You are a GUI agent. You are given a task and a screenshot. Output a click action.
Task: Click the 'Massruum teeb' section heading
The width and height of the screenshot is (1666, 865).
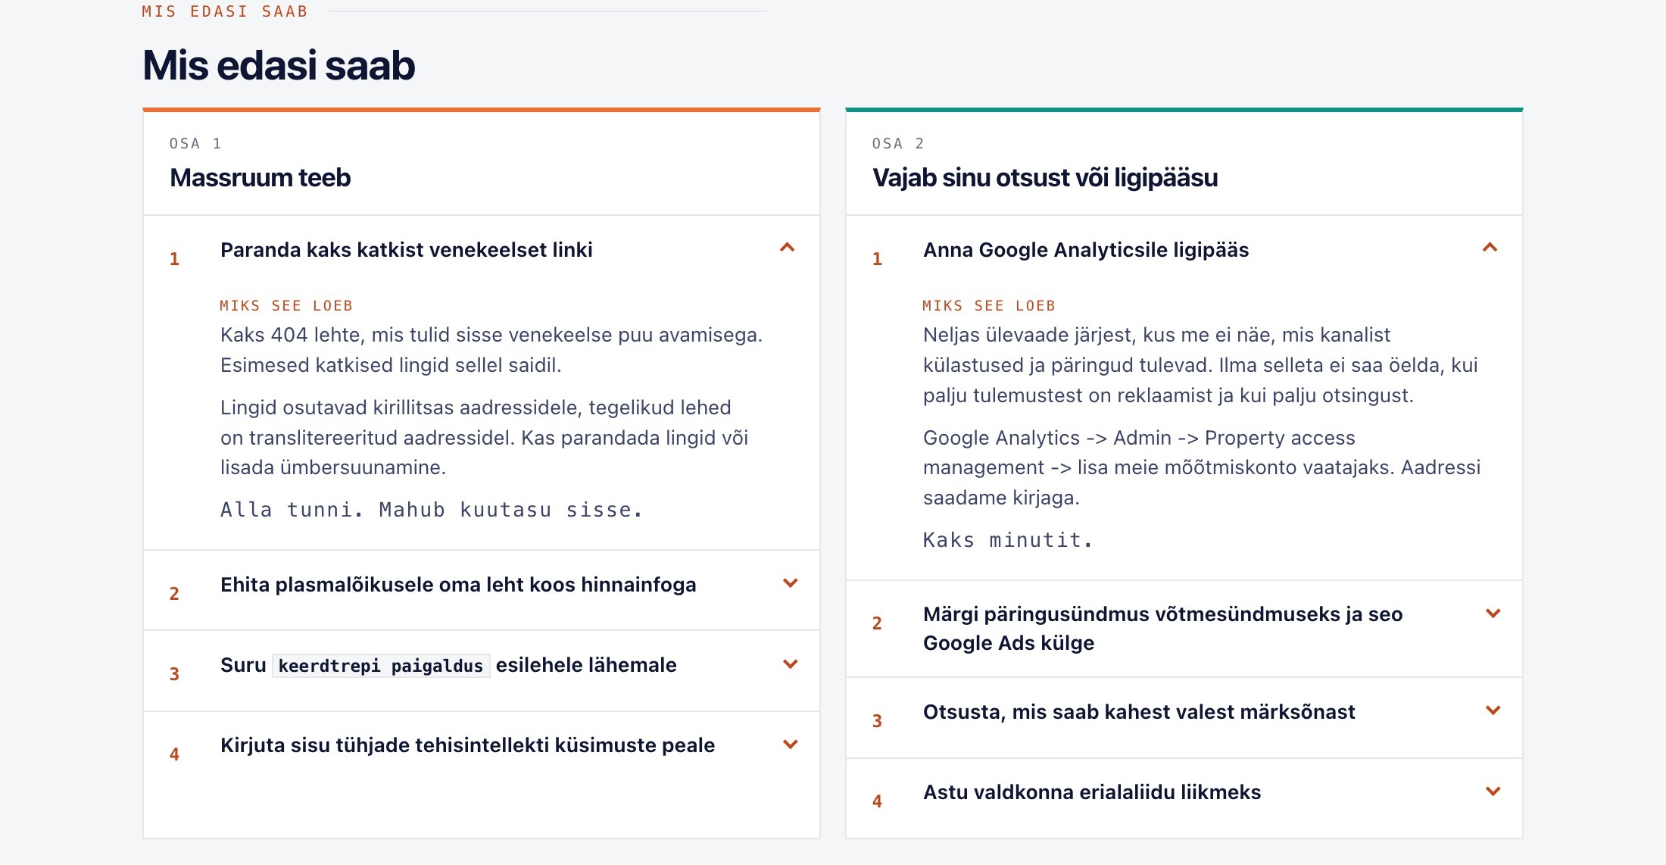(x=260, y=178)
